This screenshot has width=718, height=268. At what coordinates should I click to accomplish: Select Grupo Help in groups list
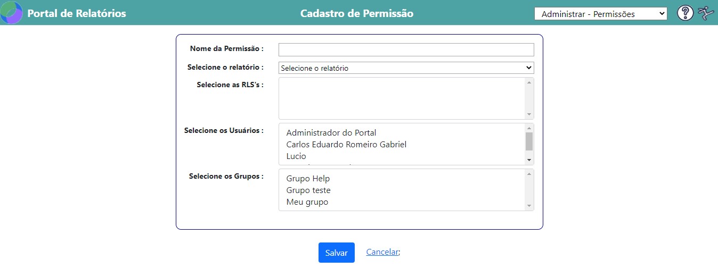pyautogui.click(x=308, y=179)
